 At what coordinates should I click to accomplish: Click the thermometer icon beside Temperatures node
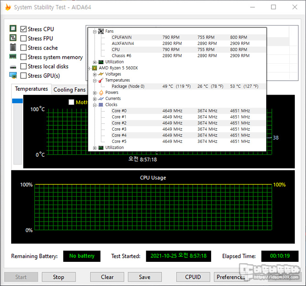[x=101, y=80]
